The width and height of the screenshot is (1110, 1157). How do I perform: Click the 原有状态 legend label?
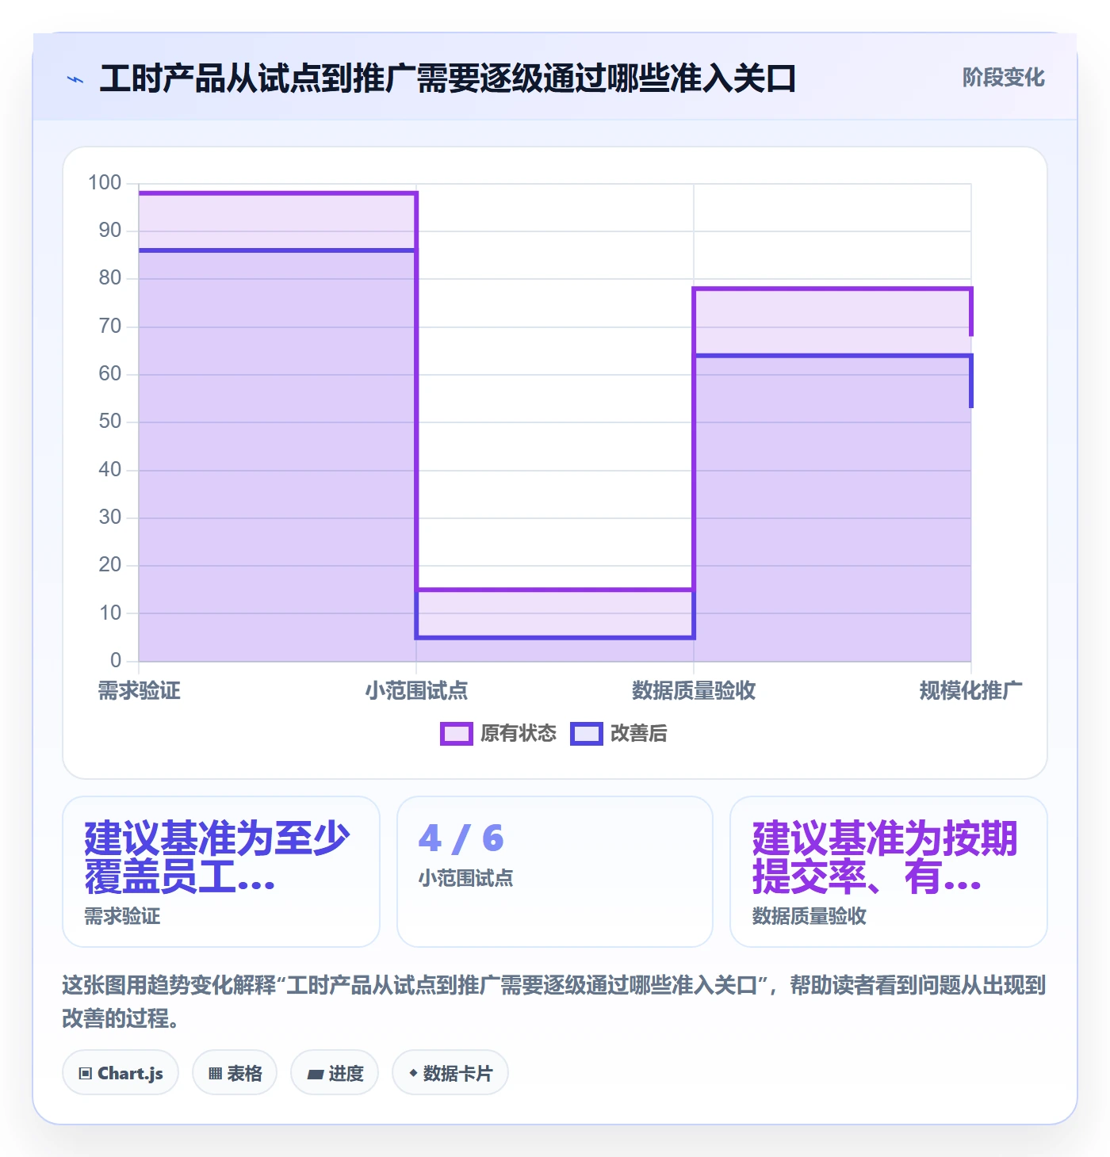519,734
